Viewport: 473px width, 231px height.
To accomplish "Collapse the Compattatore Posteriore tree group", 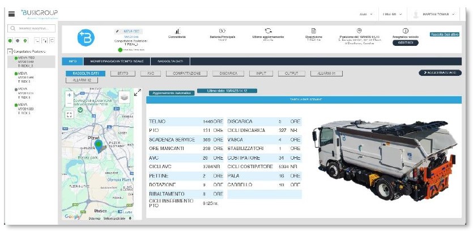I will point(10,52).
